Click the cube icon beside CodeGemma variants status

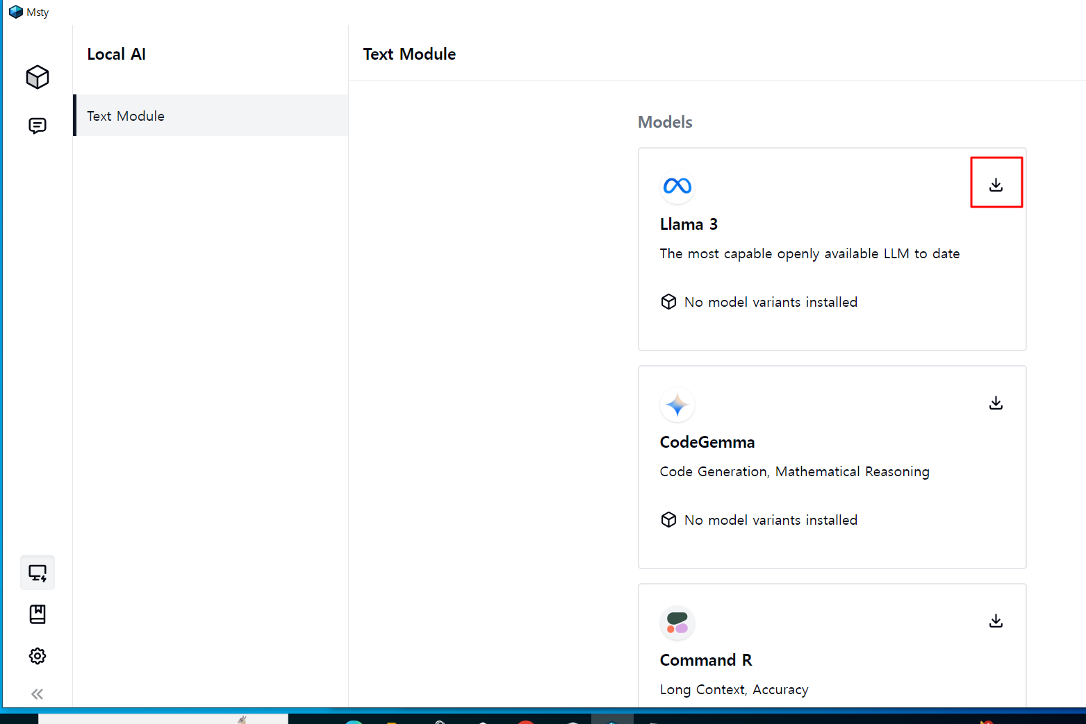668,520
